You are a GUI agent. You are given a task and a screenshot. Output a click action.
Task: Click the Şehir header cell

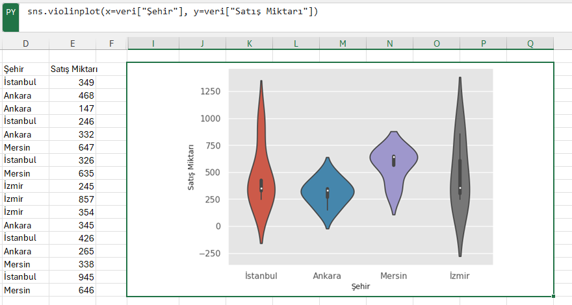25,69
